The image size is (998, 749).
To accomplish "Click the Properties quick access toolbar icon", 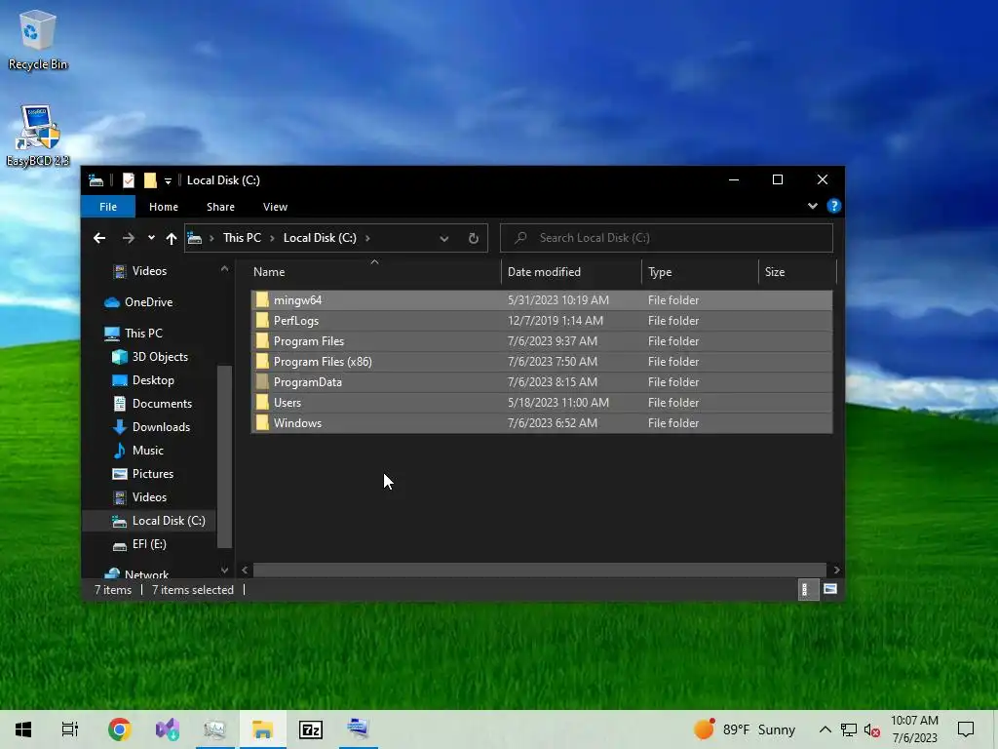I will point(129,180).
